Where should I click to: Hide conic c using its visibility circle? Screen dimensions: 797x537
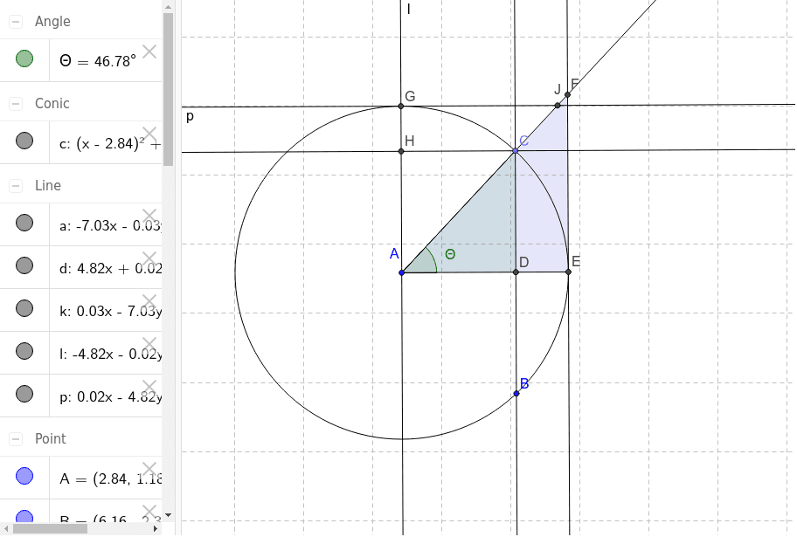(x=24, y=141)
